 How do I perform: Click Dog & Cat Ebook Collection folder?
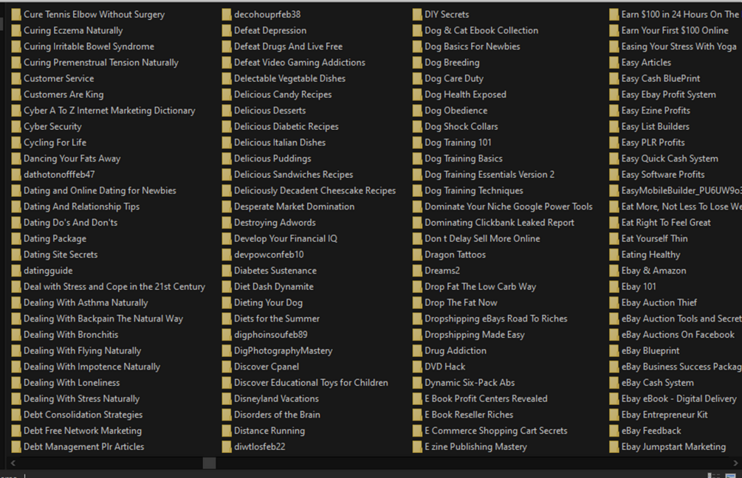(481, 31)
